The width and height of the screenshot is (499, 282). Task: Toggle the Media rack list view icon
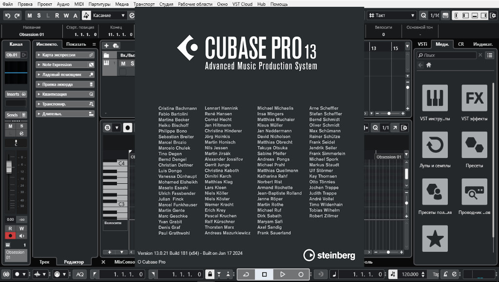[x=490, y=55]
